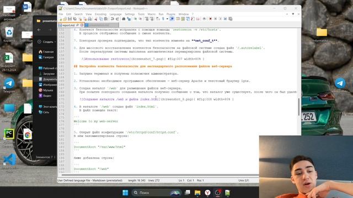The width and height of the screenshot is (353, 198).
Task: Close the report.md tab with its X
Action: [82, 25]
